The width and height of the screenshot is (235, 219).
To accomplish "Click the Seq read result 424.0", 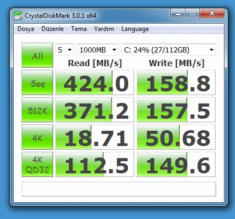I will (x=95, y=82).
